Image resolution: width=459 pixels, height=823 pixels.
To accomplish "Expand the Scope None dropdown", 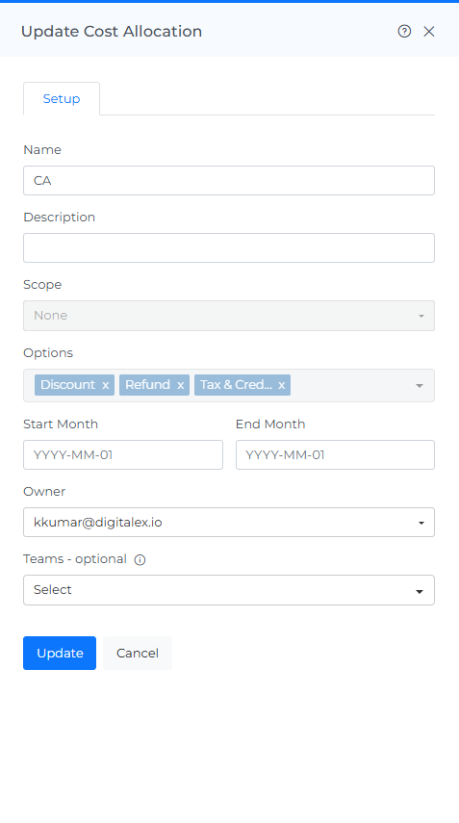I will click(x=229, y=316).
